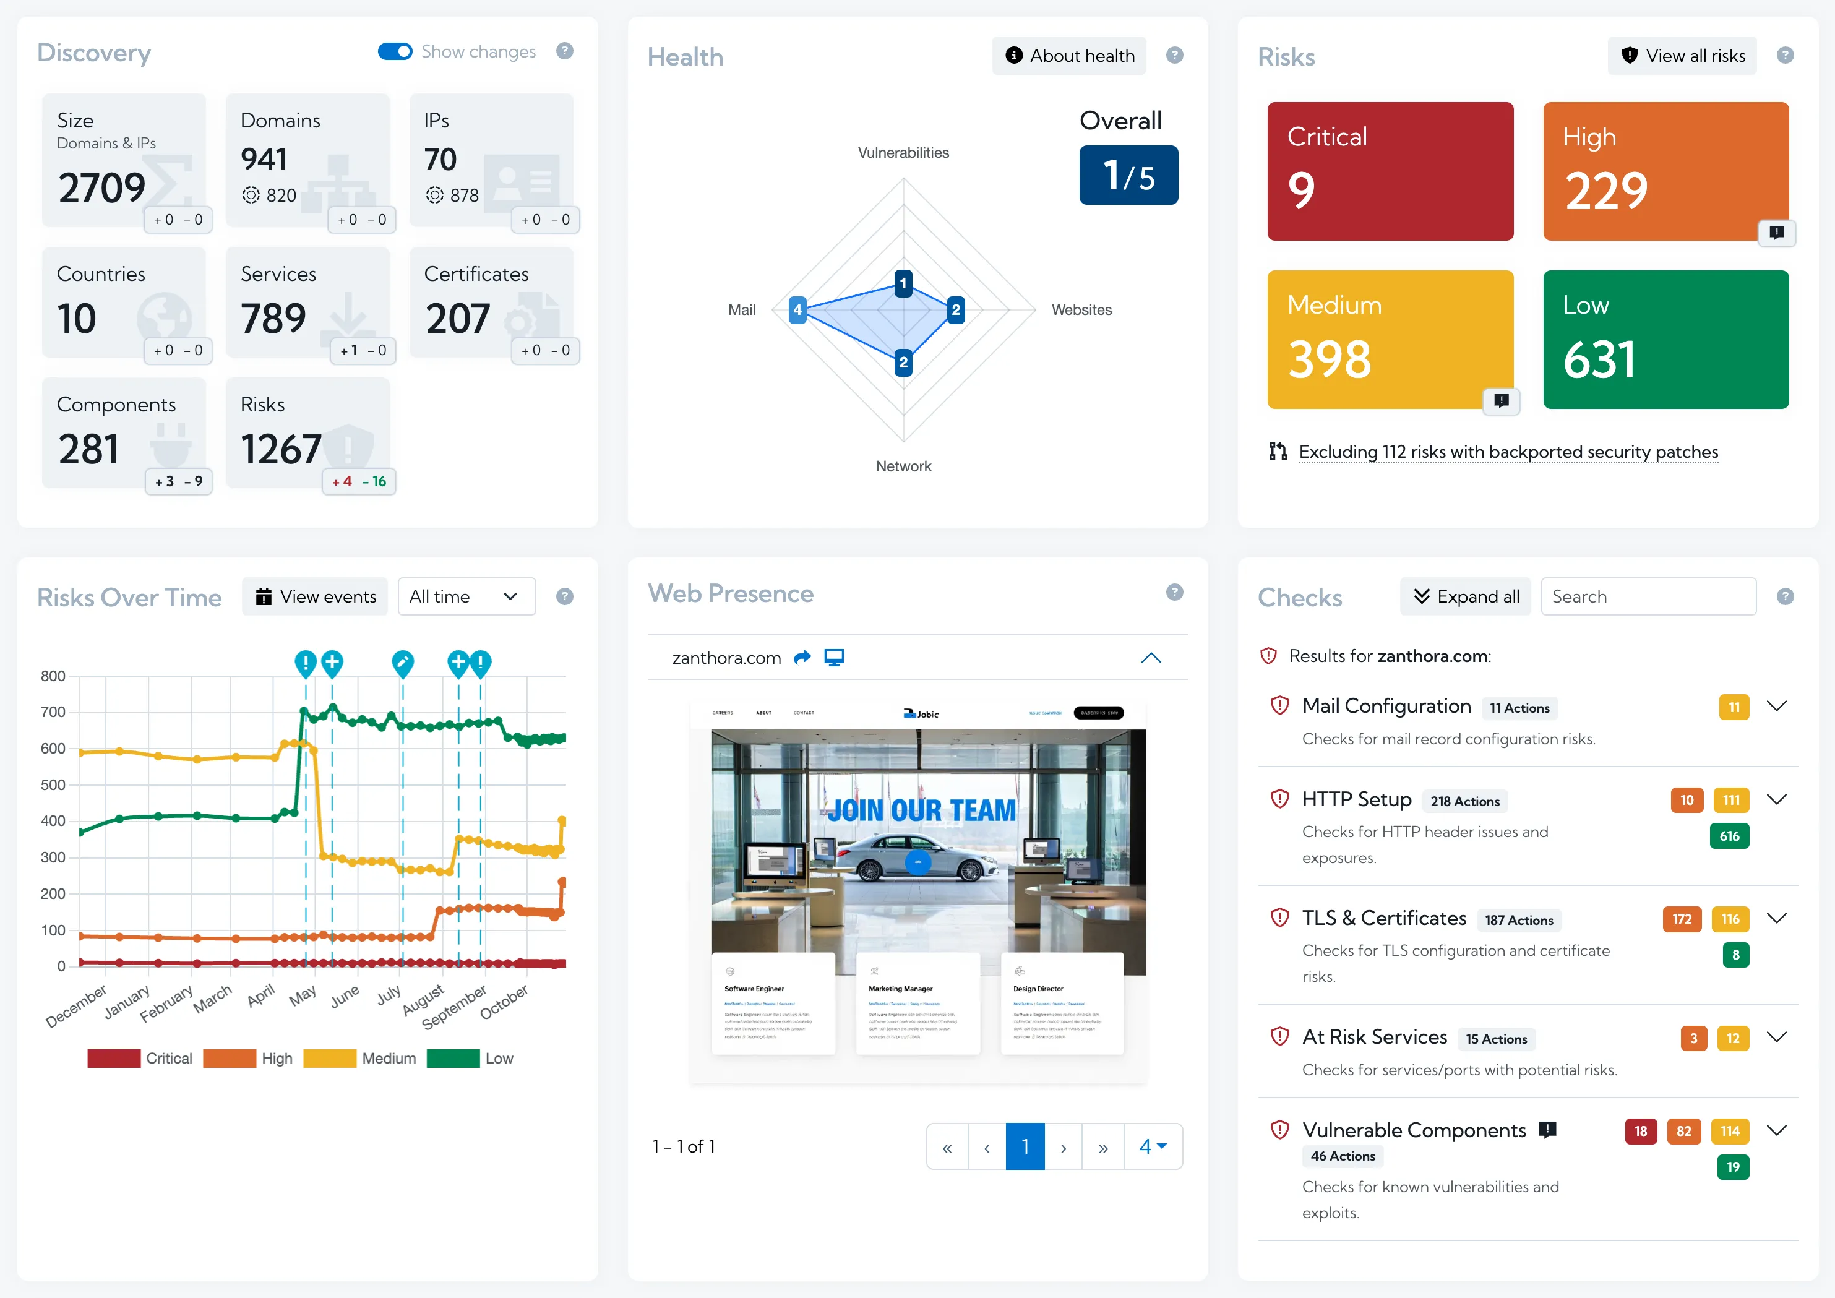Open the Risks panel help icon
This screenshot has width=1835, height=1298.
[1786, 55]
